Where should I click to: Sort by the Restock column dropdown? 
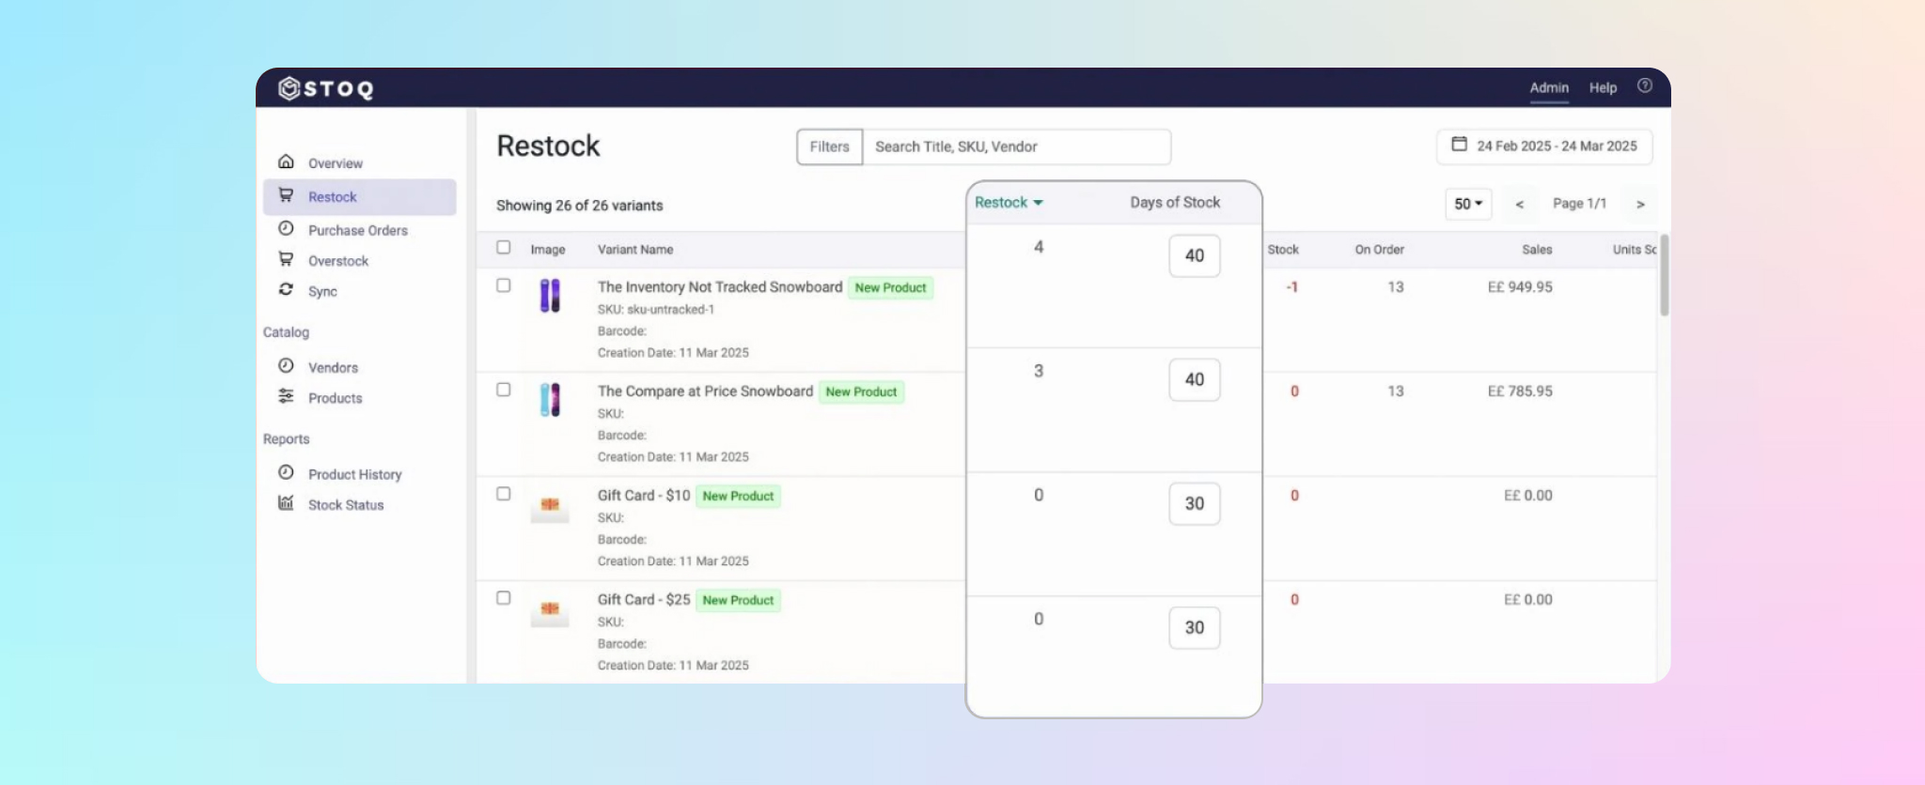(1009, 203)
